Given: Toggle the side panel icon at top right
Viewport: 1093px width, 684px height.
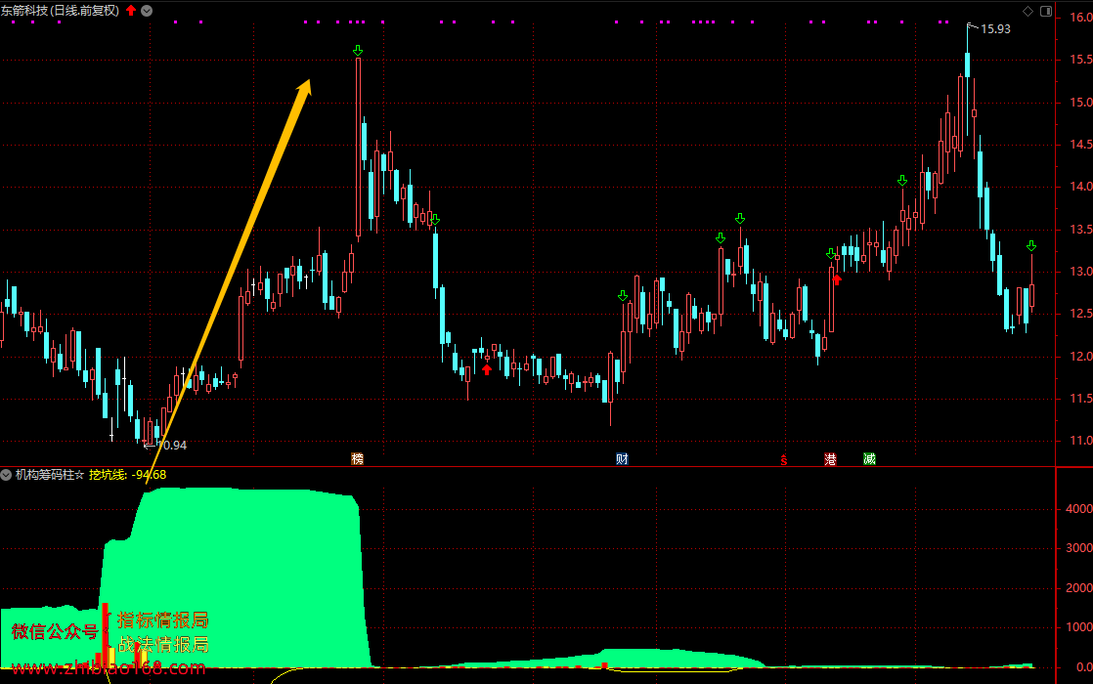Looking at the screenshot, I should click(1046, 11).
